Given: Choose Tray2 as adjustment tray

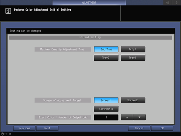Looking at the screenshot, I should click(106, 58).
